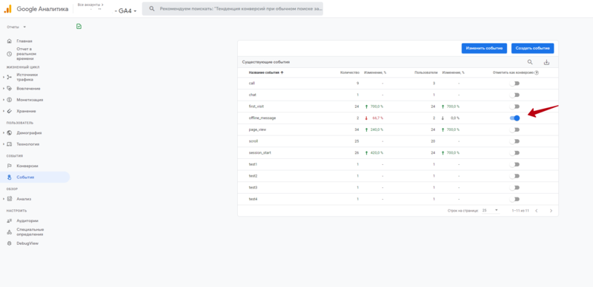Click Все аккаунты link

90,4
